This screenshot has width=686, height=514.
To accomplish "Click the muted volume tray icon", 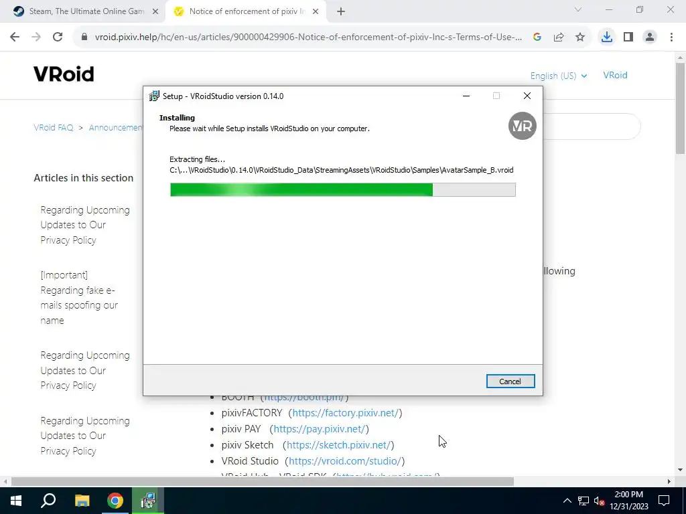I will [600, 501].
